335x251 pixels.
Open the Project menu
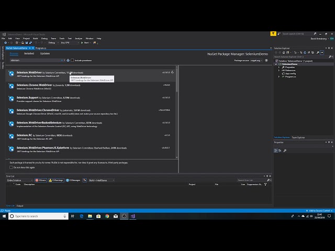[26, 39]
